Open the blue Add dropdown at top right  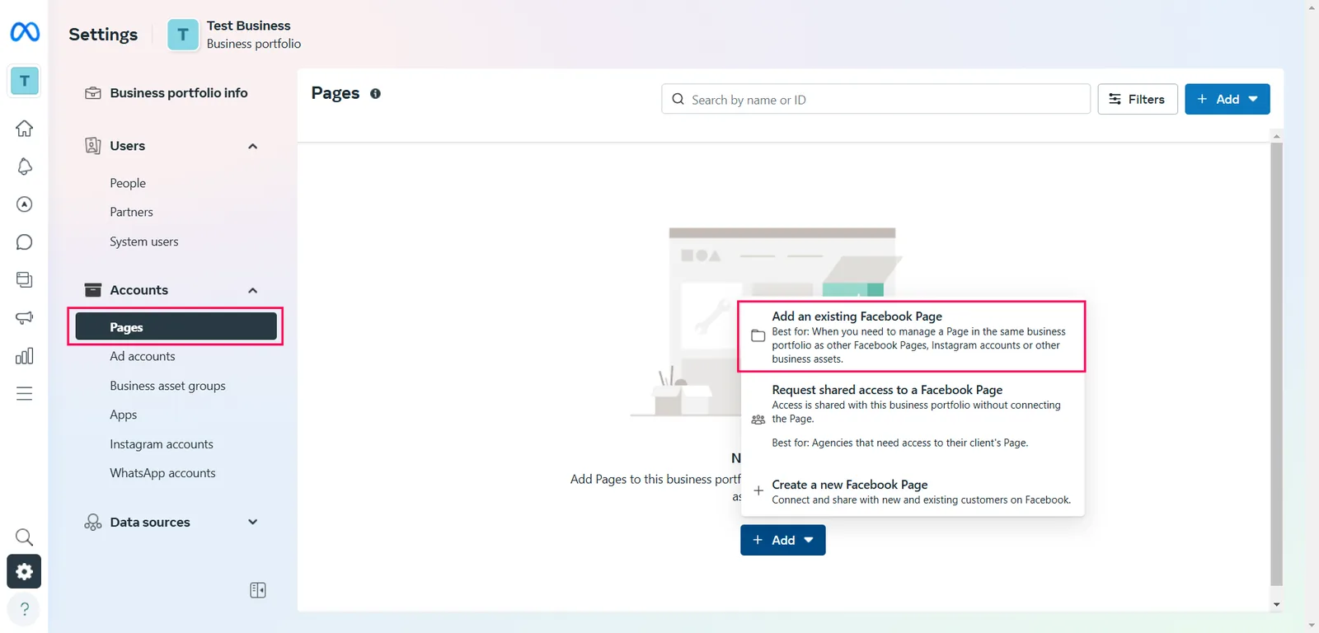[x=1227, y=99]
